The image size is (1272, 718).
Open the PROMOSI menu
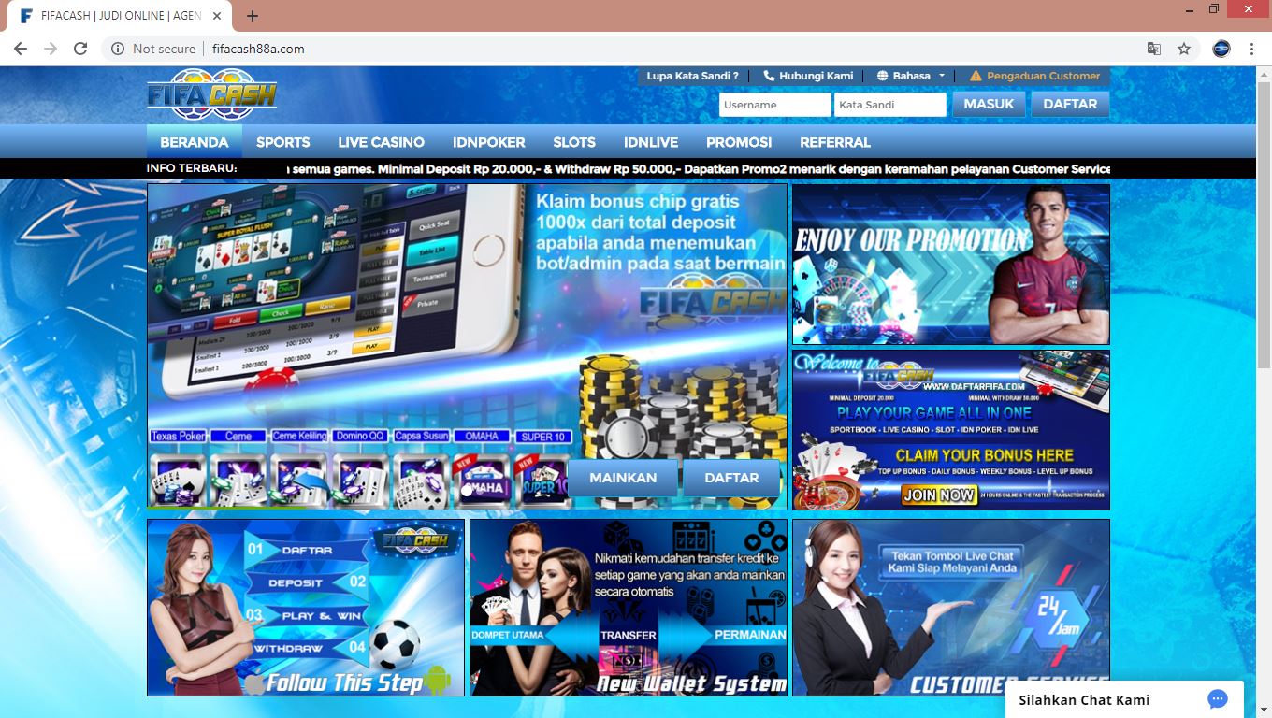(739, 142)
